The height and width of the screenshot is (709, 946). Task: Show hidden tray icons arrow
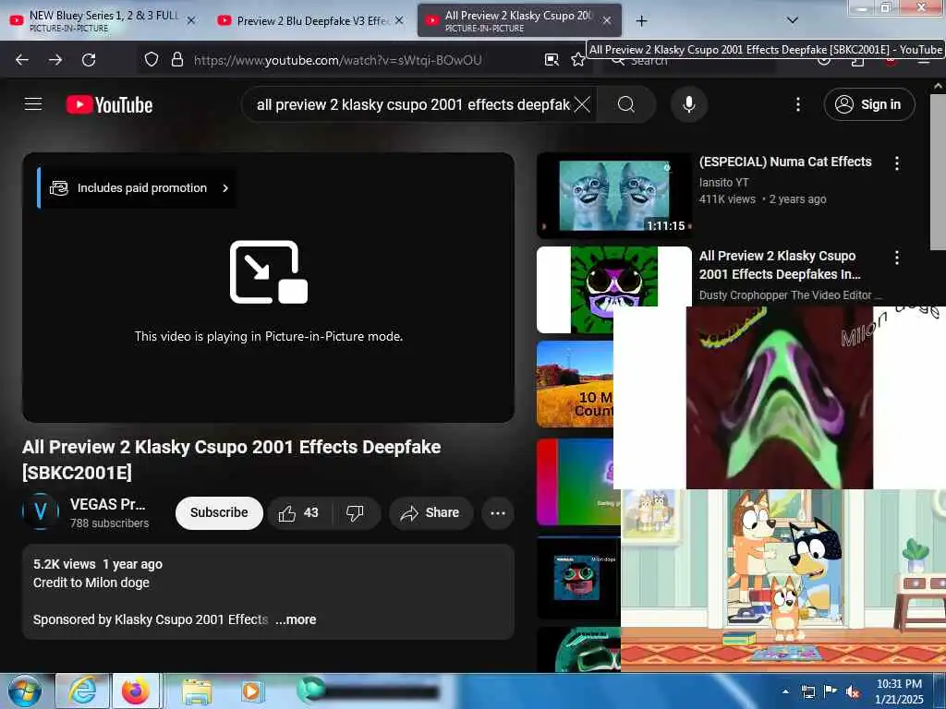[785, 691]
